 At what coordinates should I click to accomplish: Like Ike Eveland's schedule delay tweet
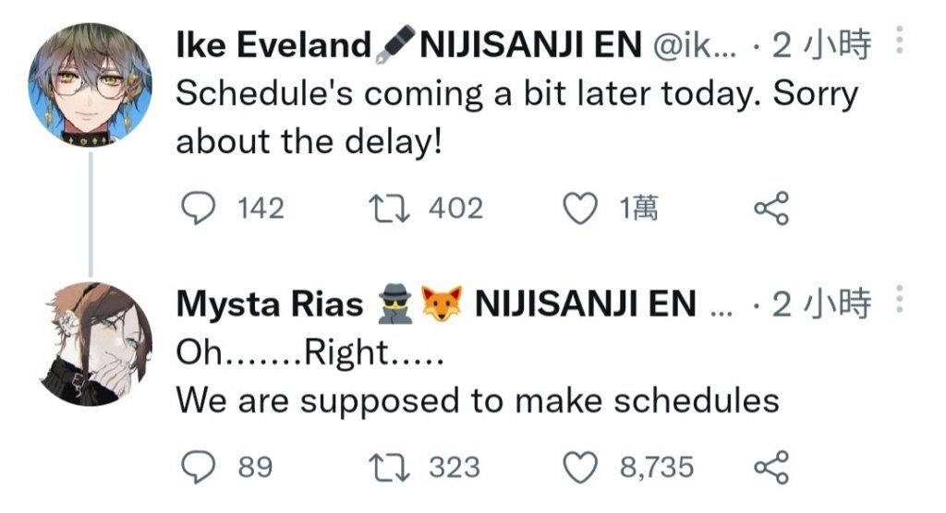click(580, 209)
